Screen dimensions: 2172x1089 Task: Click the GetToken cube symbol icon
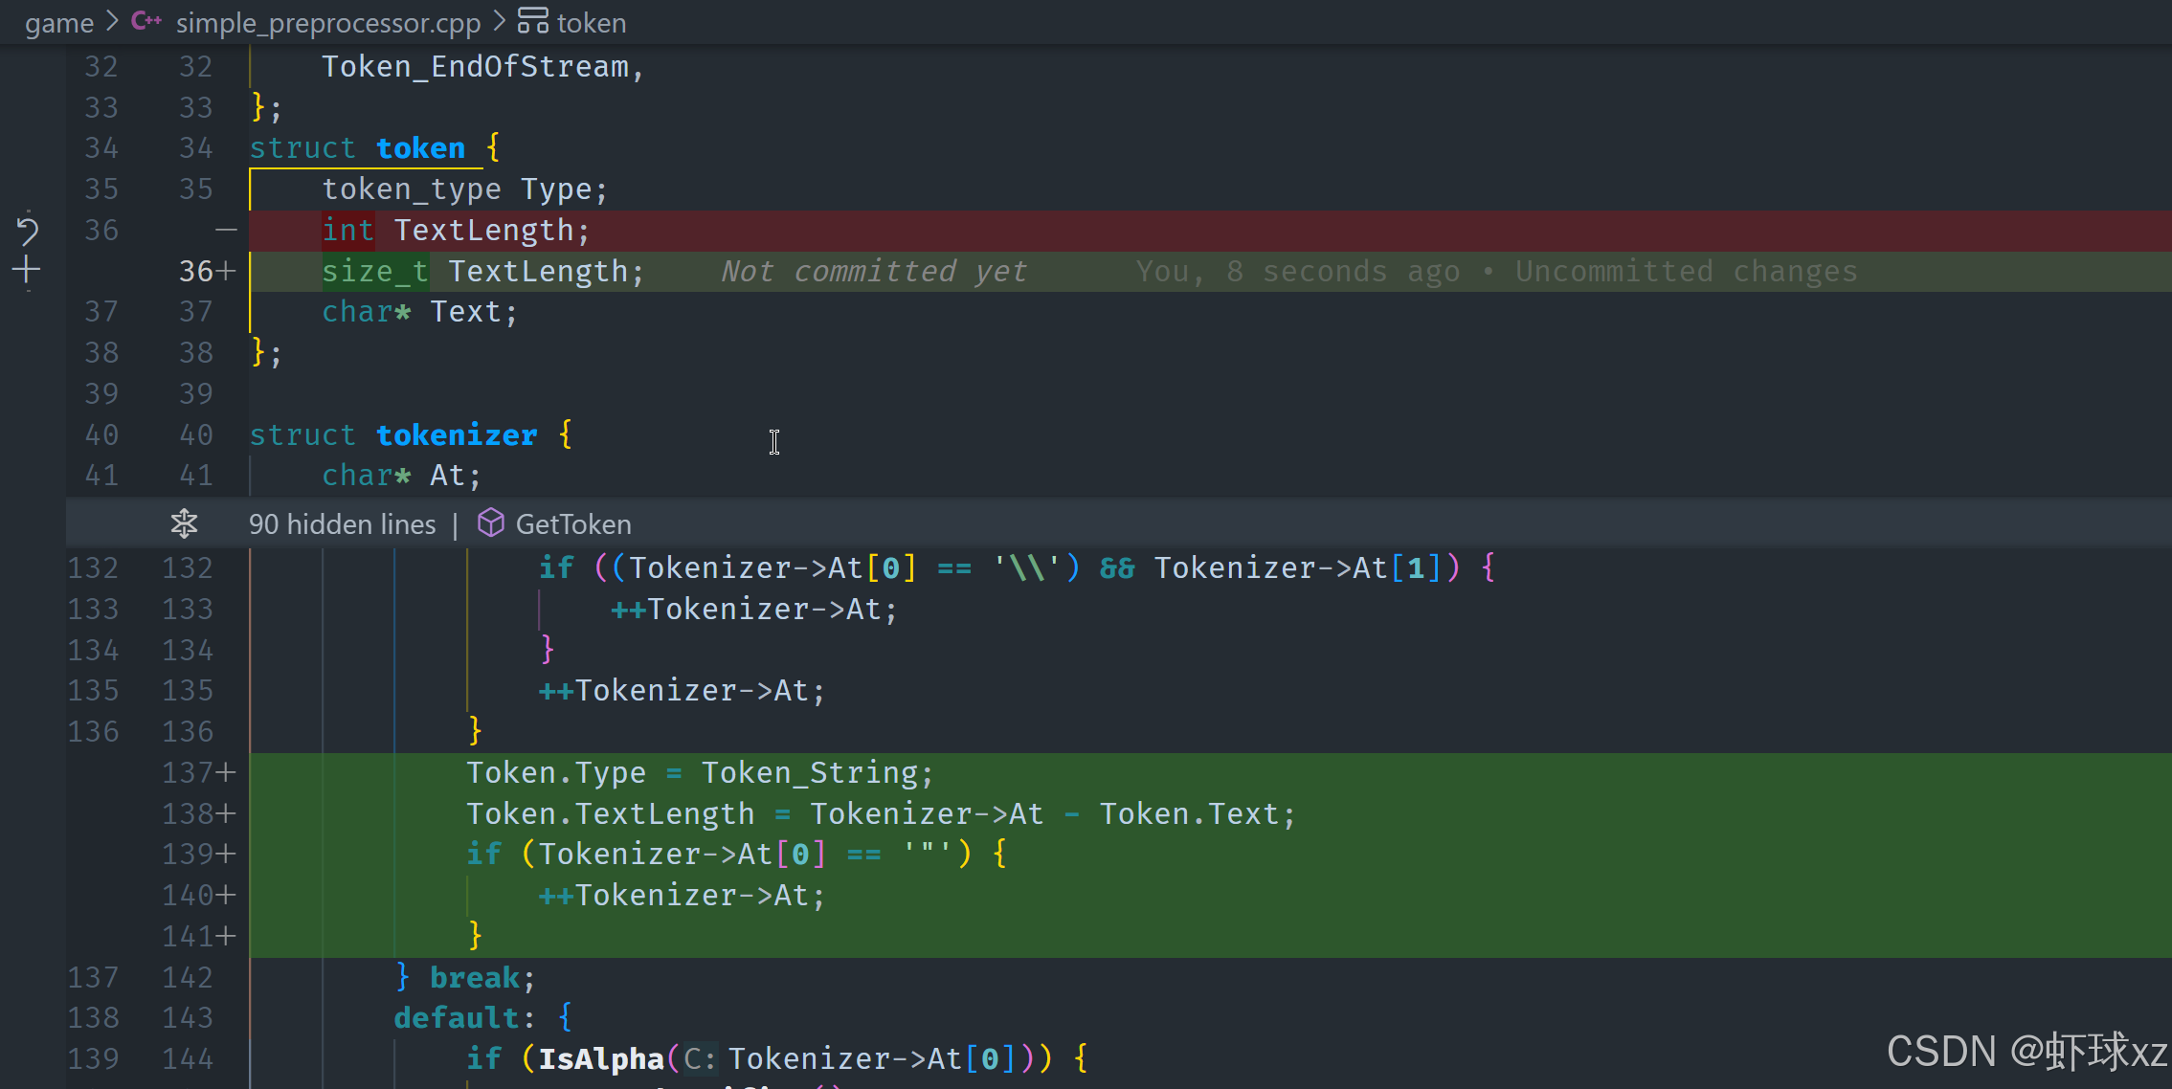point(491,523)
